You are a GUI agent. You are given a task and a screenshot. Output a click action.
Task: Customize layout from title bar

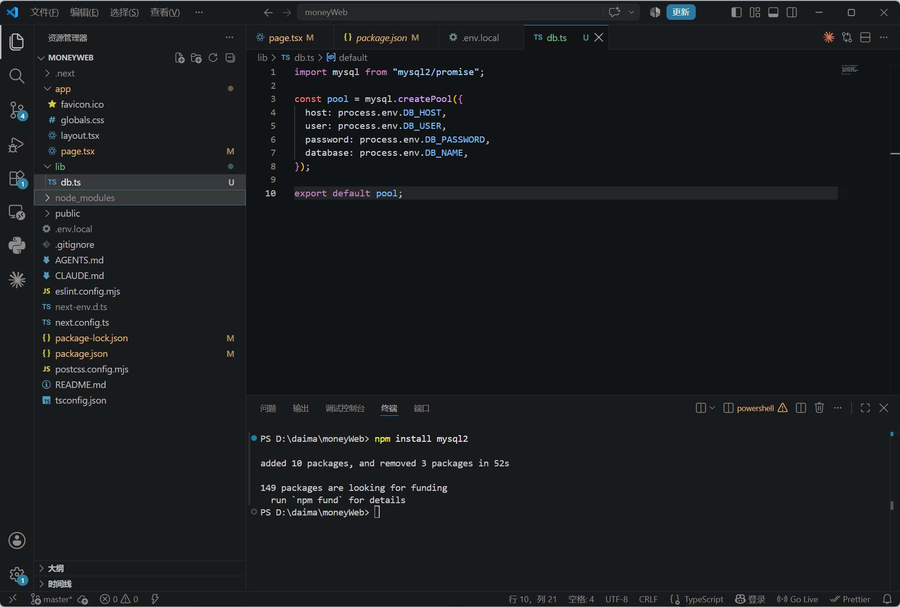click(755, 12)
